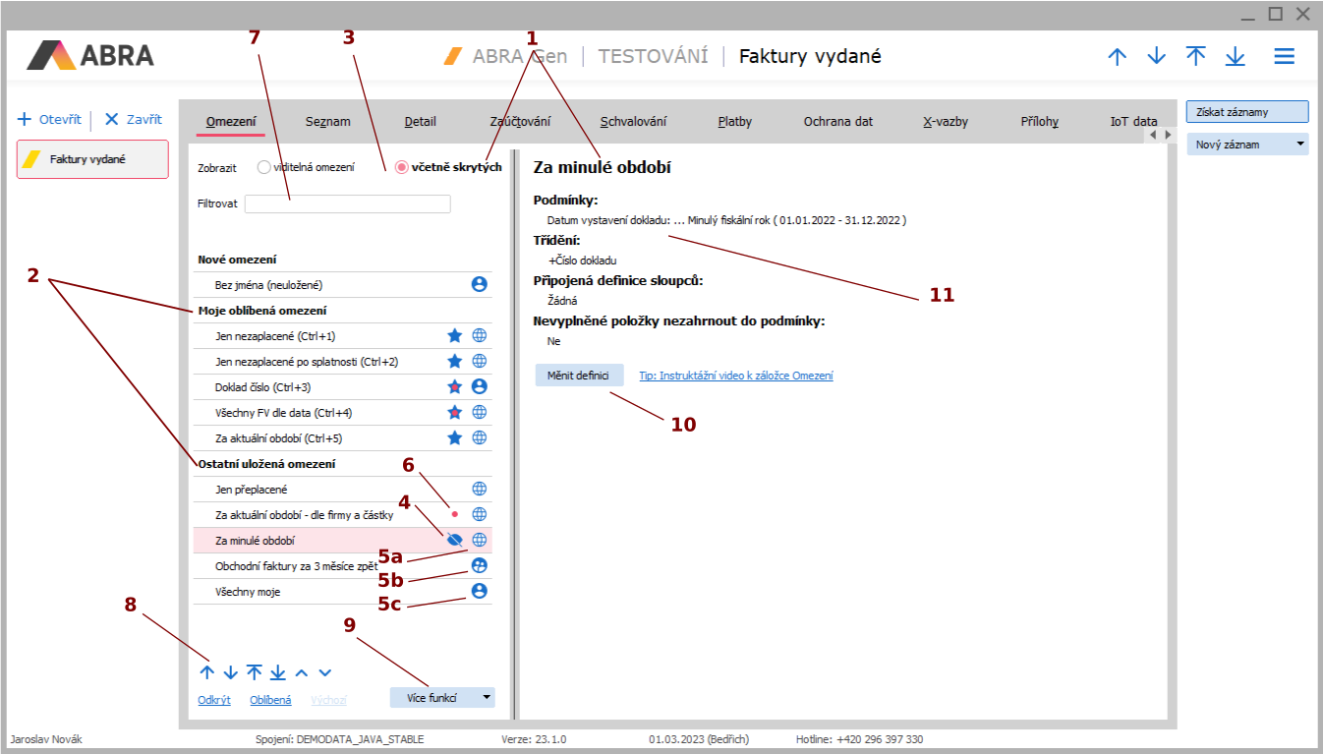1323x754 pixels.
Task: Open the Ochrana dat tab
Action: point(838,122)
